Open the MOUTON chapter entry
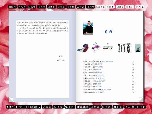152x114 pixels. [x=92, y=70]
